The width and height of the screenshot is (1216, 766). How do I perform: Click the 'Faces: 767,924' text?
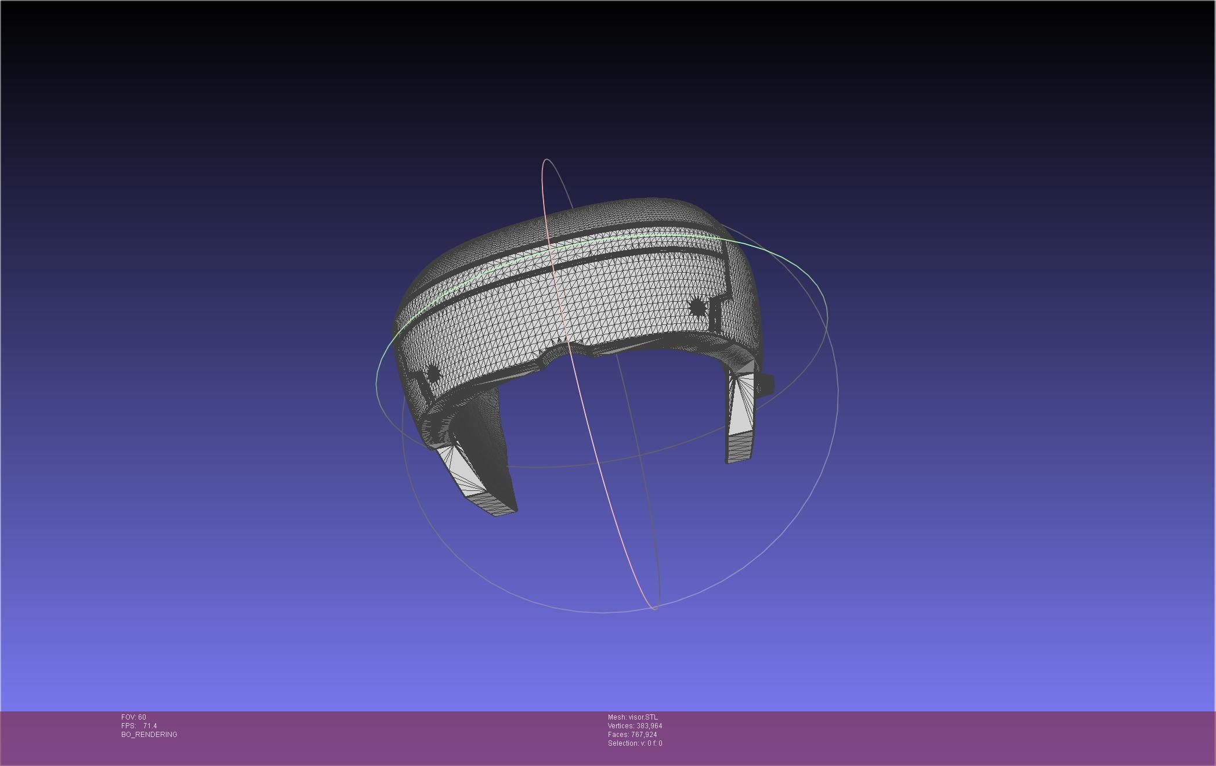click(632, 735)
